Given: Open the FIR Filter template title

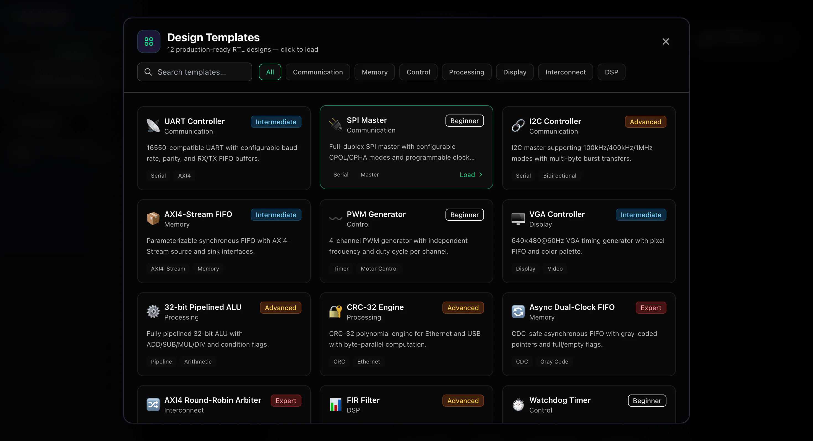Looking at the screenshot, I should point(363,400).
